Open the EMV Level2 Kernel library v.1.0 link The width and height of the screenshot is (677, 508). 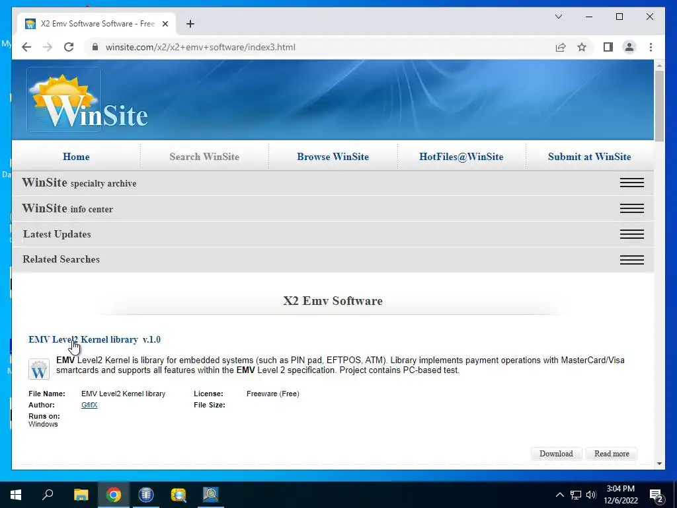[95, 339]
